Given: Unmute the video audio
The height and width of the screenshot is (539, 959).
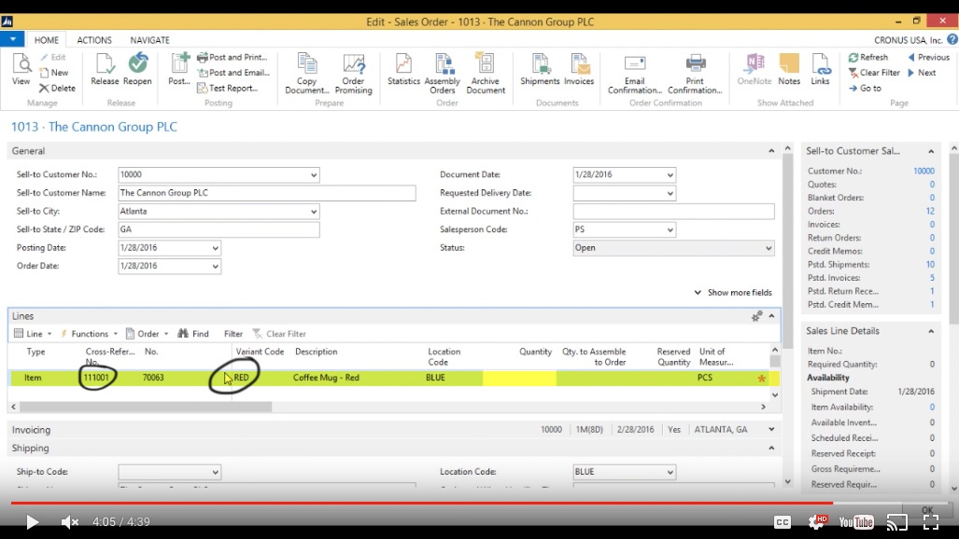Looking at the screenshot, I should click(70, 522).
